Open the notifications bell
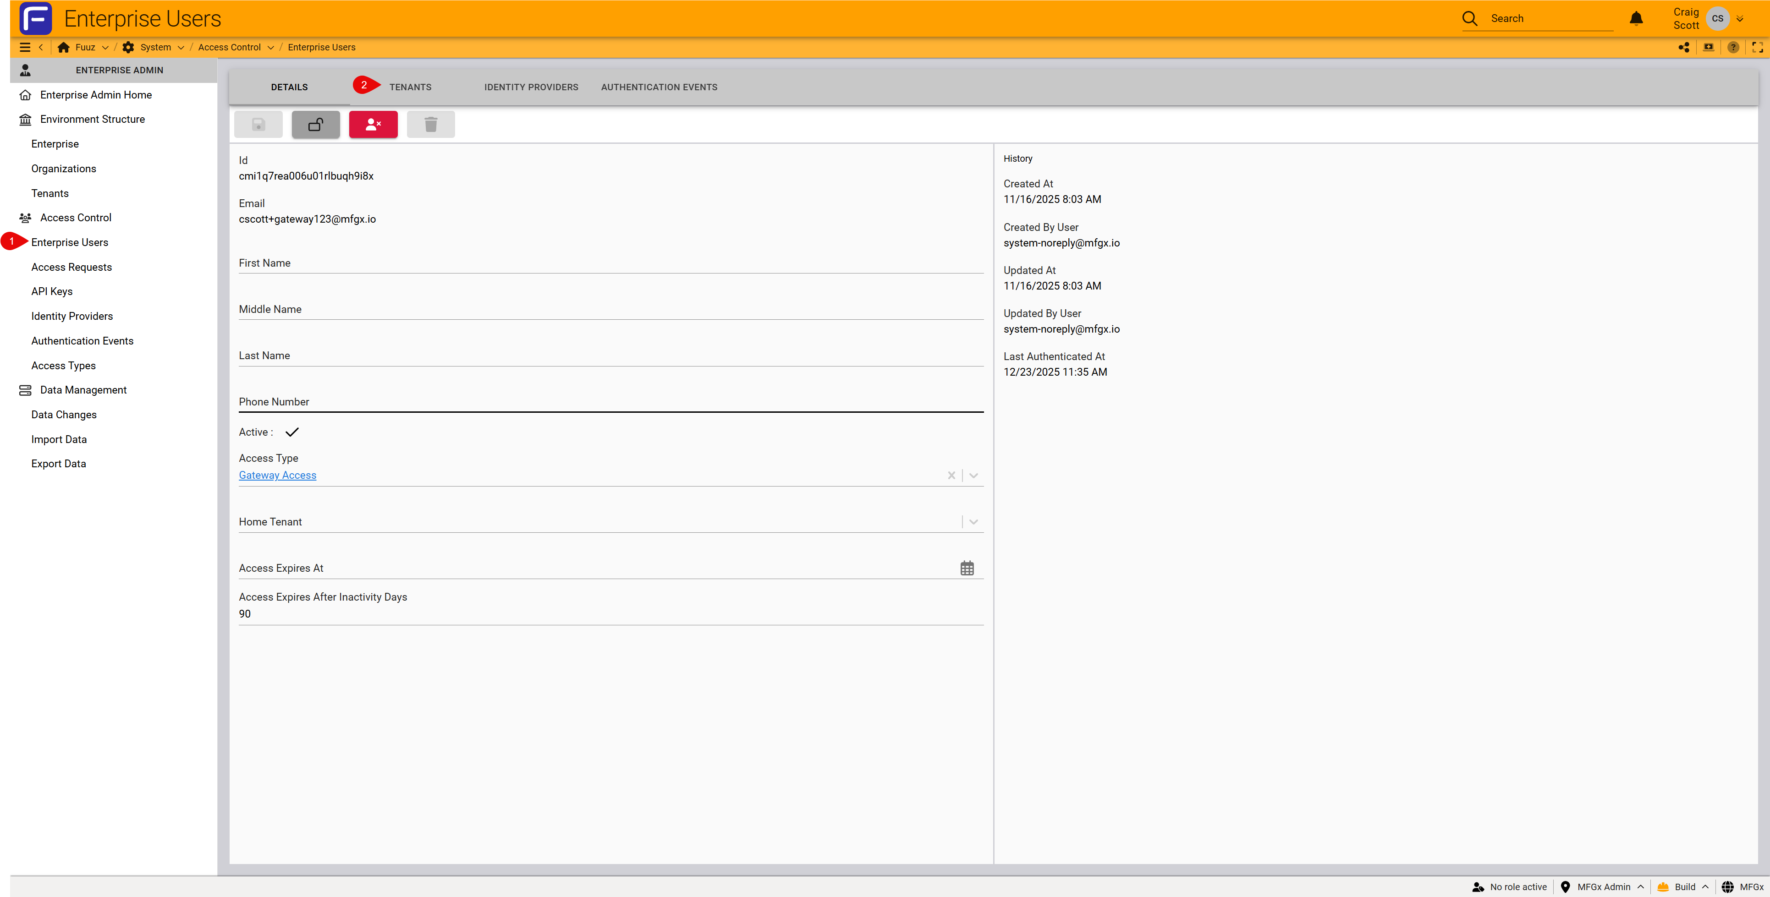 click(x=1636, y=18)
